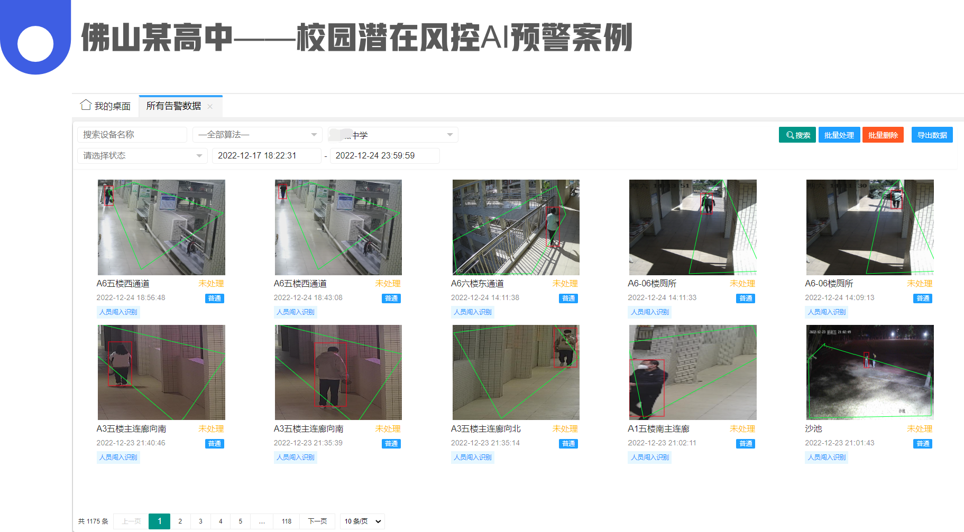Click timestamp 2022-12-24 14:11:38

(x=485, y=298)
